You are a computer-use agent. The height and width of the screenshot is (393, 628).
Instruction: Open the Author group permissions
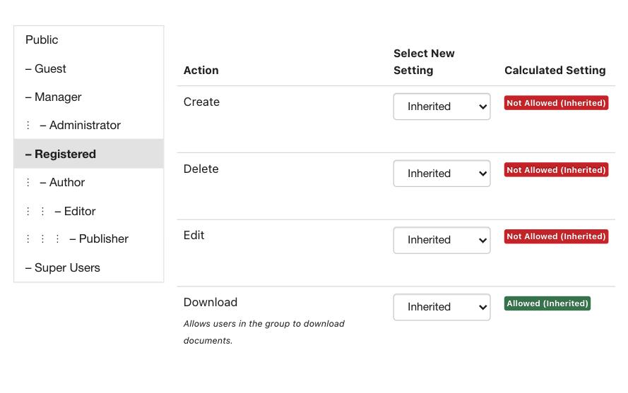click(x=88, y=183)
